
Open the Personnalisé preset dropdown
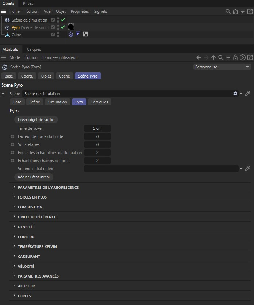tap(222, 67)
